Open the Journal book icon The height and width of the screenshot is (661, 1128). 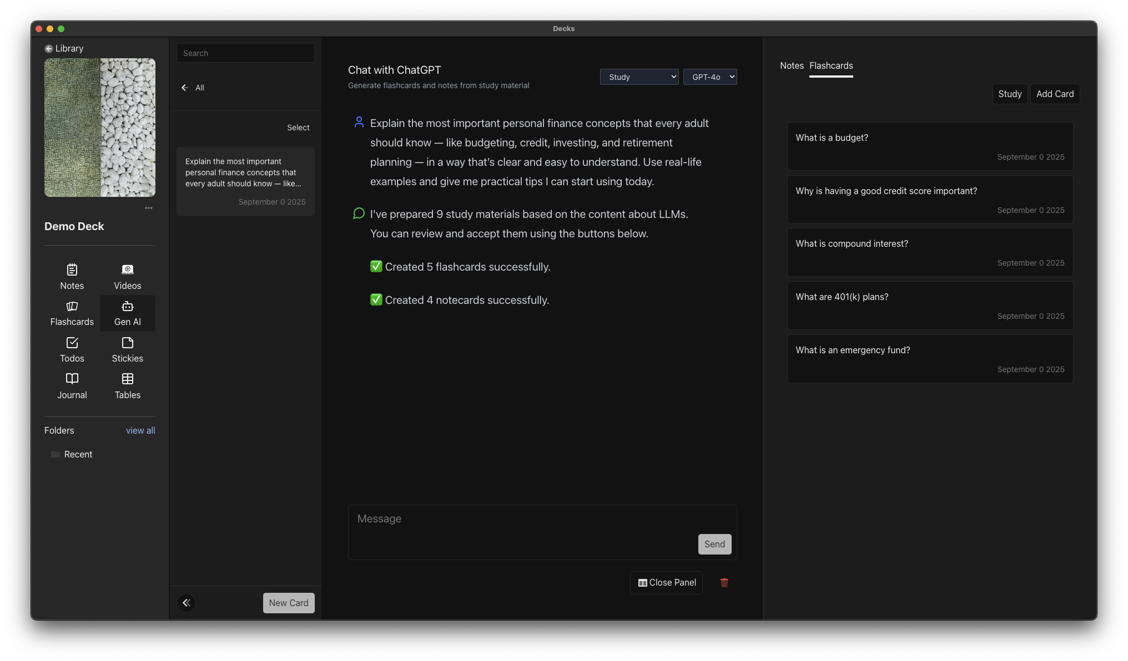72,379
